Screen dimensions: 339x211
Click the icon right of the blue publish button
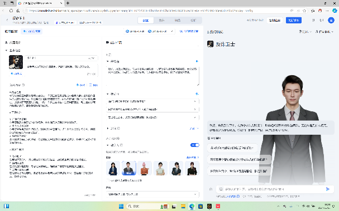tap(313, 20)
